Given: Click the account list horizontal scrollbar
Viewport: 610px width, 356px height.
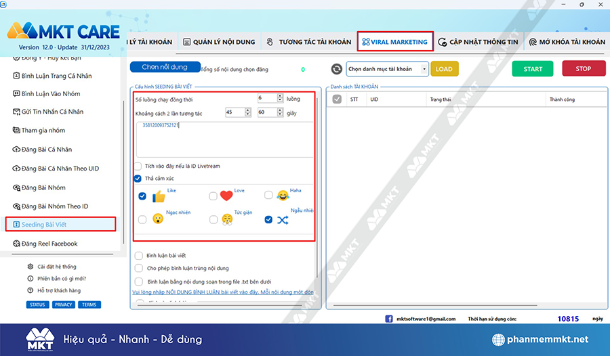Looking at the screenshot, I should [x=435, y=305].
